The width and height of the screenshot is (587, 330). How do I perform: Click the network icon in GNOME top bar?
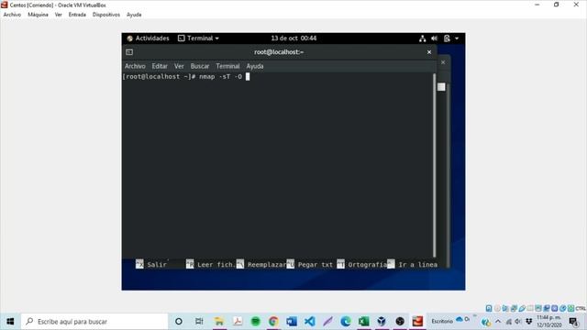(x=422, y=38)
